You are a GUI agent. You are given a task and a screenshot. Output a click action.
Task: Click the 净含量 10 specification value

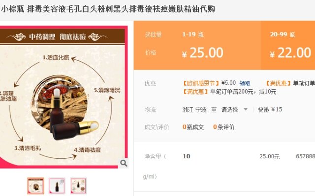187,156
